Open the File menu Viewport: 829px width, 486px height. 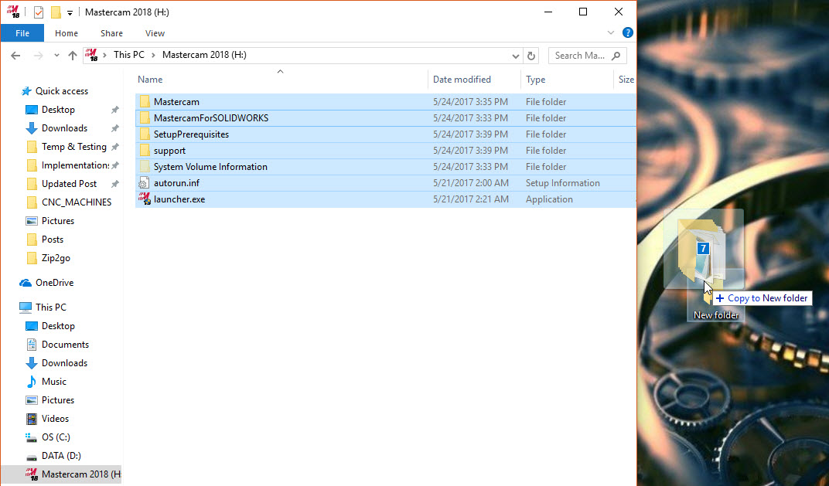coord(22,32)
